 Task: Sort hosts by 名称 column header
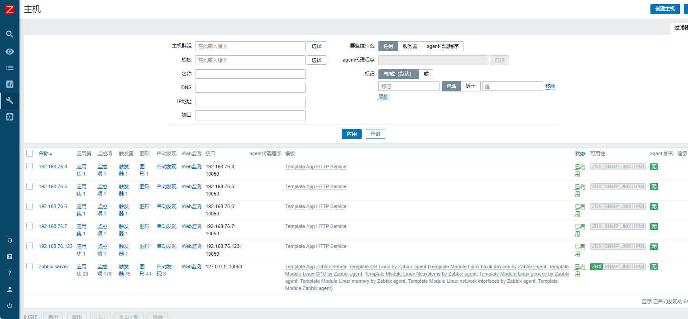45,153
